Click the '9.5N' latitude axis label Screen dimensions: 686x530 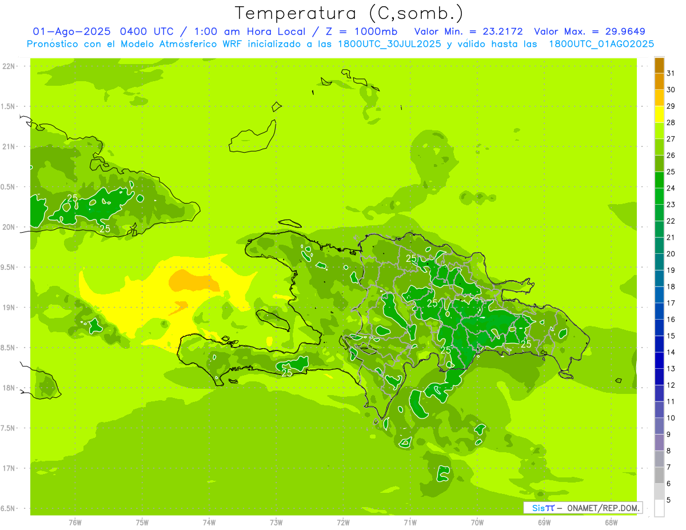(x=7, y=268)
